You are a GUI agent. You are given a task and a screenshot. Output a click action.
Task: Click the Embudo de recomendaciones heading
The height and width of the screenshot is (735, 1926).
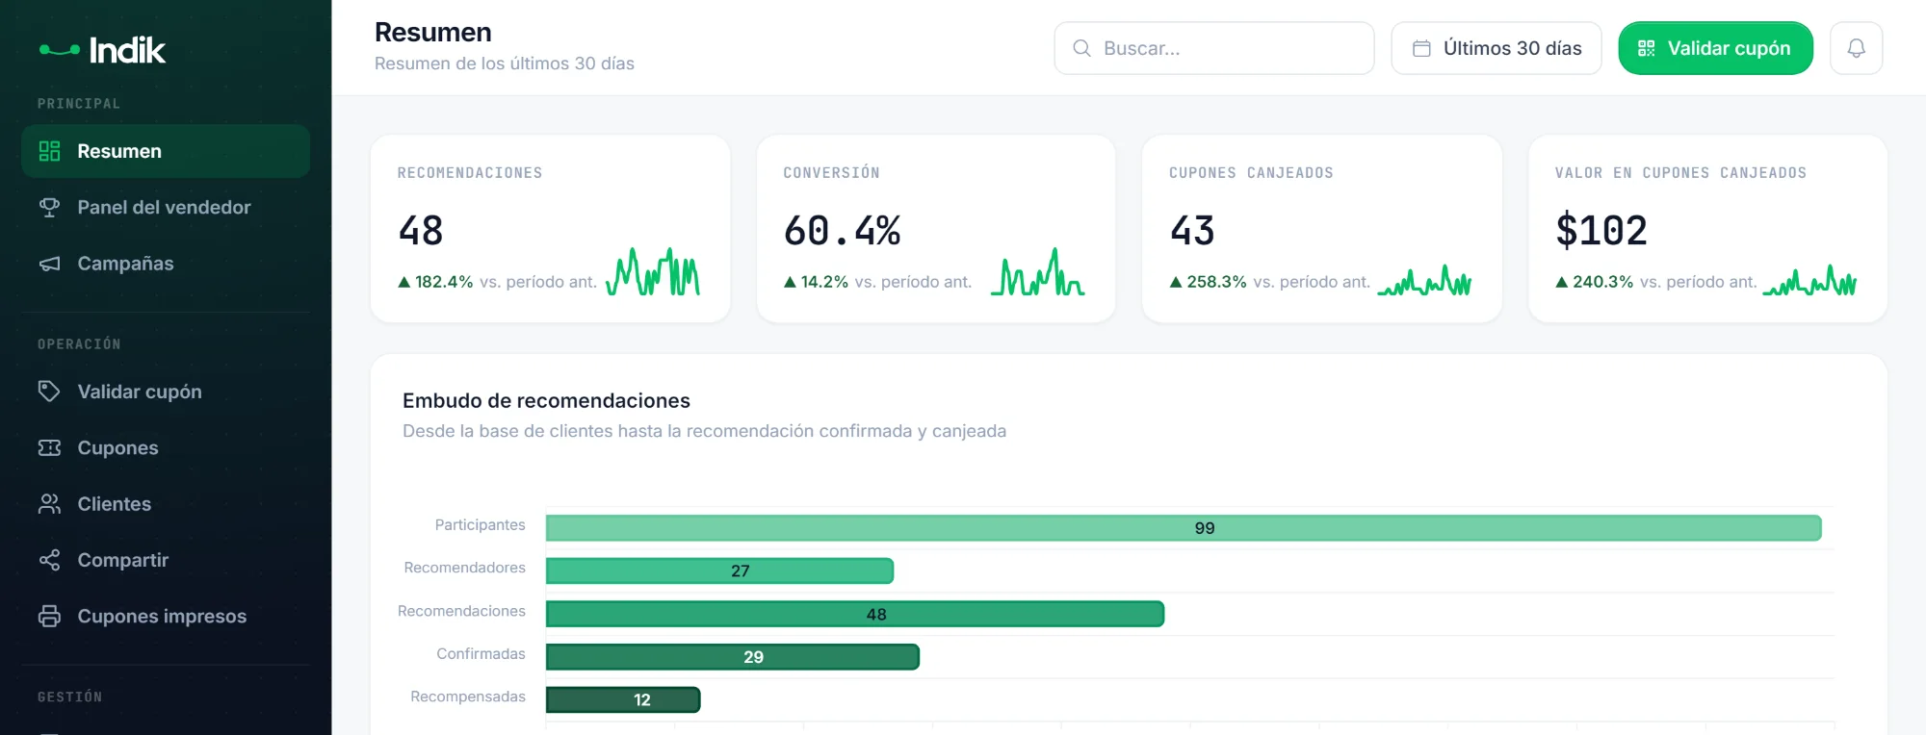pos(546,400)
